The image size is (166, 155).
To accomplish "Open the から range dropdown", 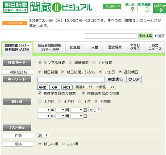I will click(x=95, y=110).
